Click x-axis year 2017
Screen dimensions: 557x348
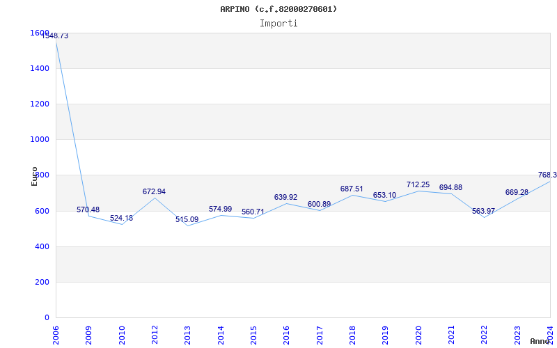tap(320, 335)
